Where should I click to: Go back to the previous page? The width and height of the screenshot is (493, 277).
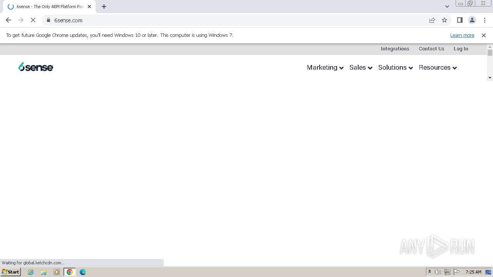point(8,20)
